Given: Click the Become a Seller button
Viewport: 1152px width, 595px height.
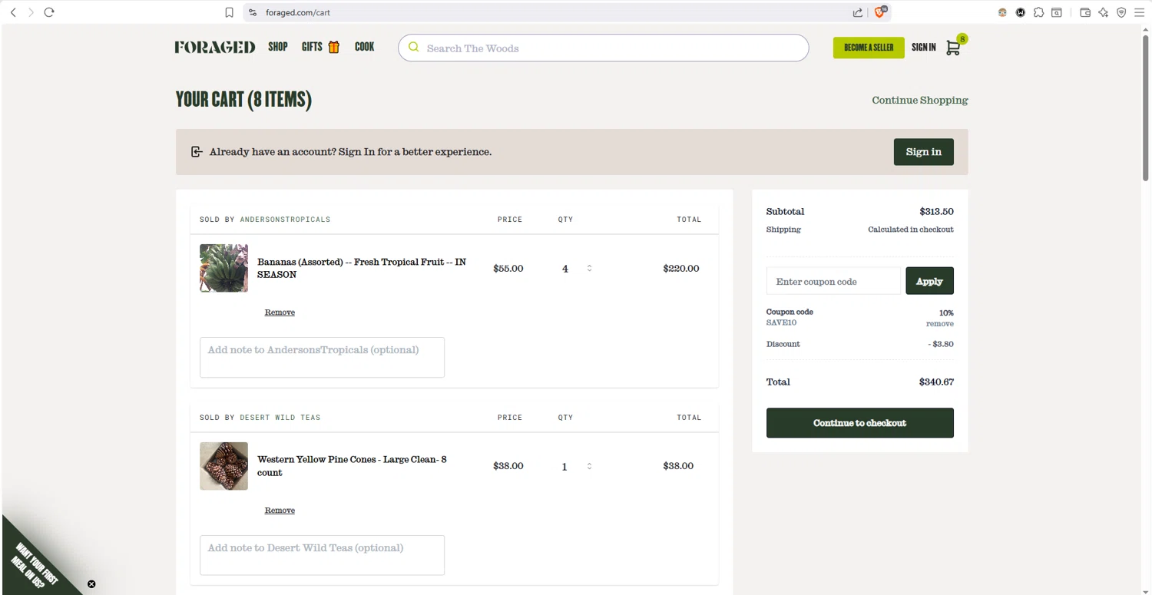Looking at the screenshot, I should [x=869, y=48].
